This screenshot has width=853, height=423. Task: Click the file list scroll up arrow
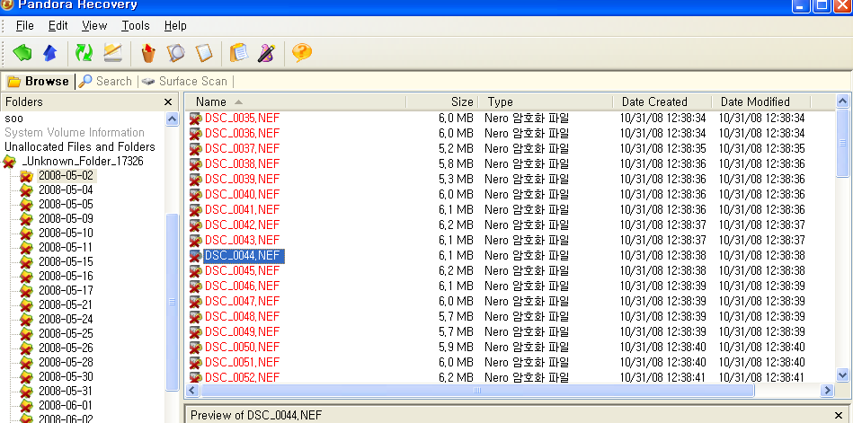(842, 101)
